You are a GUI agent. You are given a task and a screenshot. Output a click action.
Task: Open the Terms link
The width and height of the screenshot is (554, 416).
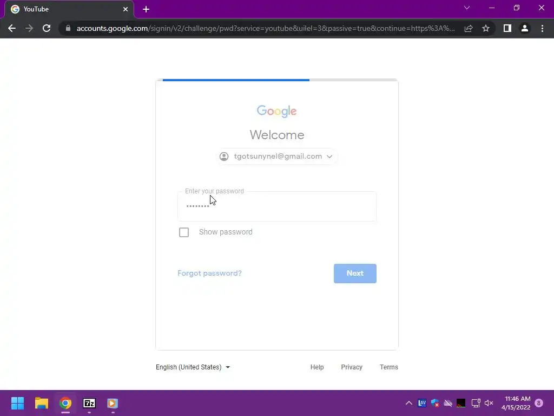click(388, 367)
